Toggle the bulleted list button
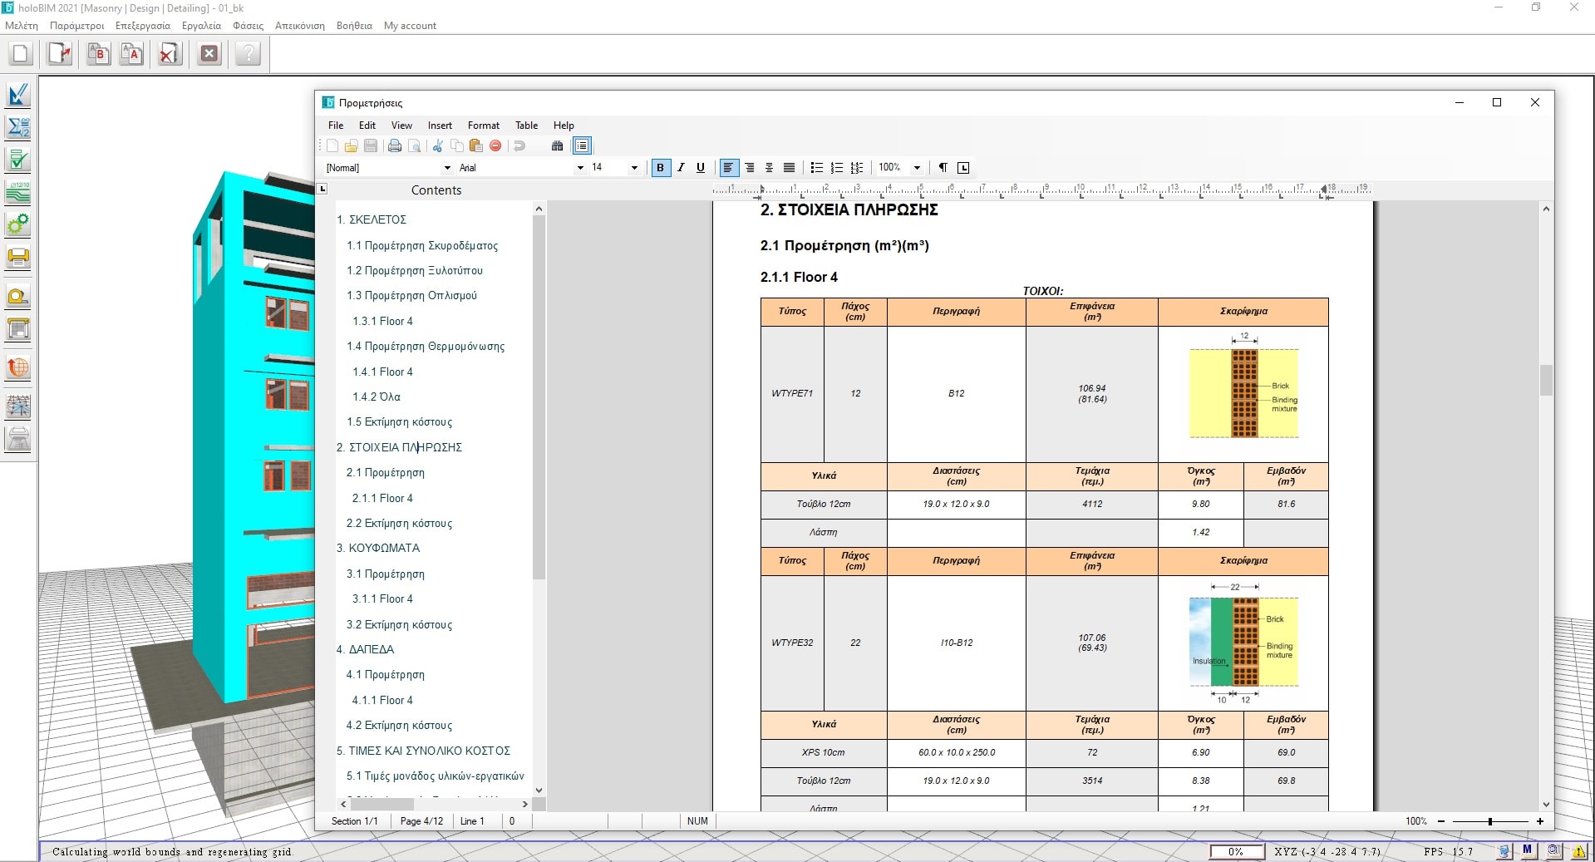 [x=816, y=168]
